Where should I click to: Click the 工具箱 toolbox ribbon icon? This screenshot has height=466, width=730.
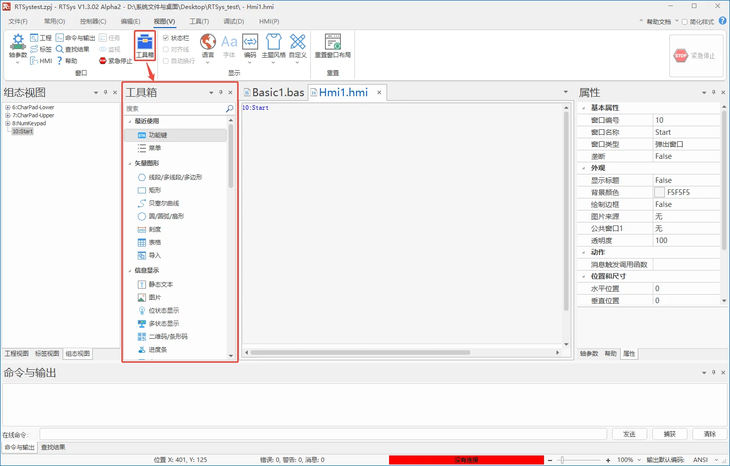[145, 46]
